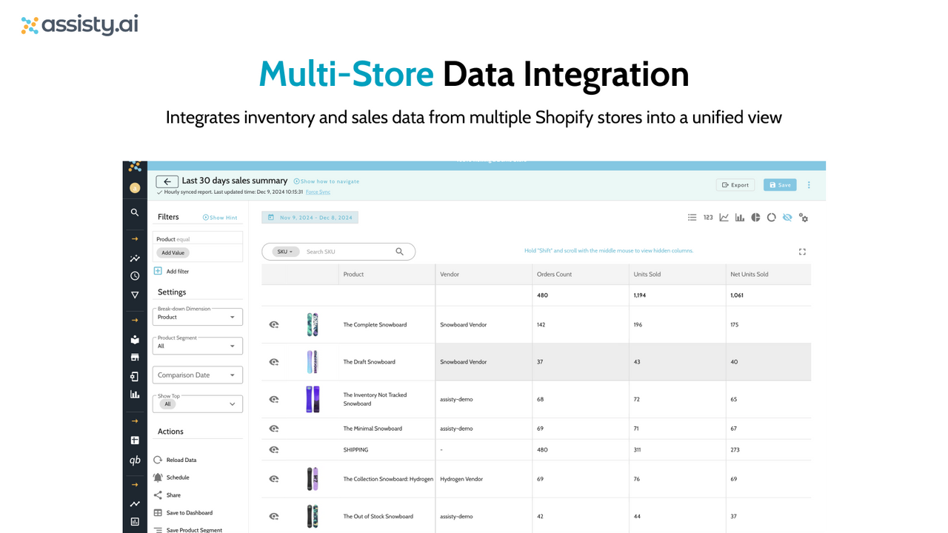Image resolution: width=948 pixels, height=533 pixels.
Task: Open the Comparison Date dropdown
Action: pyautogui.click(x=198, y=375)
